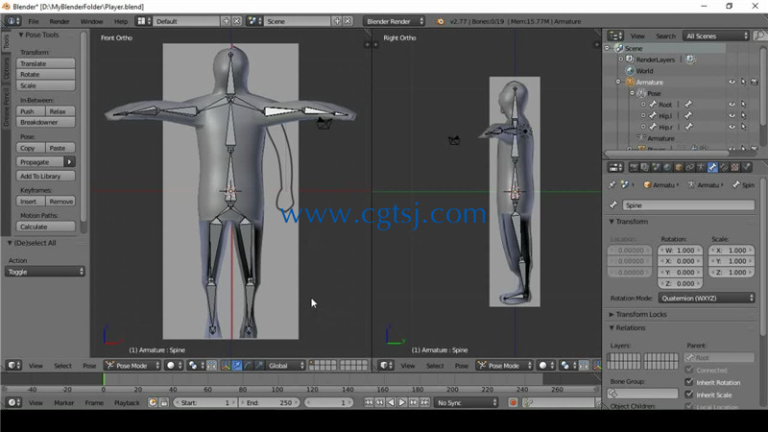Viewport: 768px width, 432px height.
Task: Open the Quaternion rotation mode dropdown
Action: pos(707,298)
